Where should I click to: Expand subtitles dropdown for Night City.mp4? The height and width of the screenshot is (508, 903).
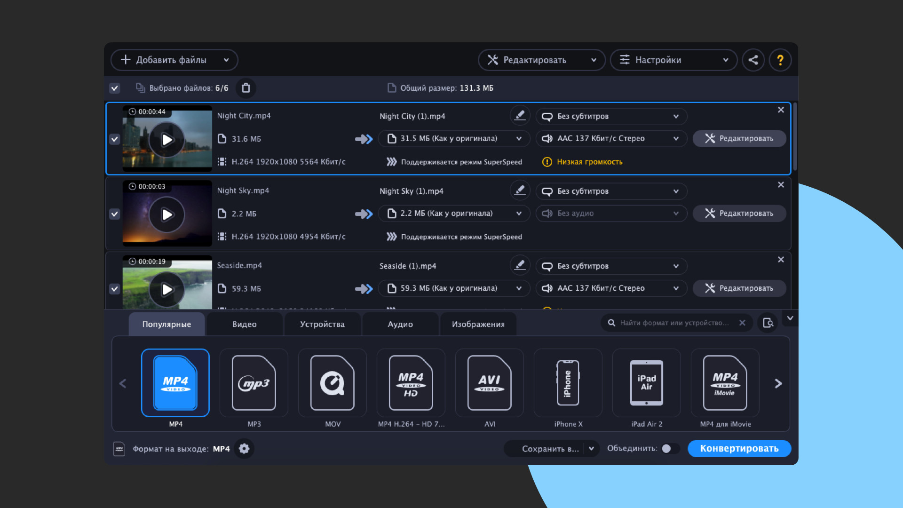[675, 116]
